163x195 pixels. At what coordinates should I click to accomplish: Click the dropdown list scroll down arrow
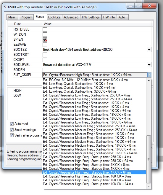pos(149,186)
